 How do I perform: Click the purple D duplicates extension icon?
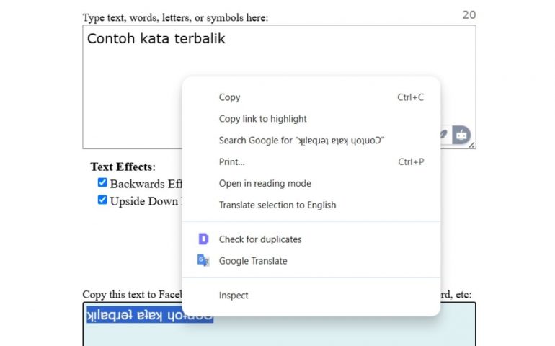[203, 239]
